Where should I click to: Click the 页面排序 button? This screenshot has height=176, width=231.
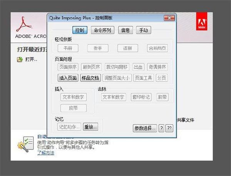coord(68,67)
